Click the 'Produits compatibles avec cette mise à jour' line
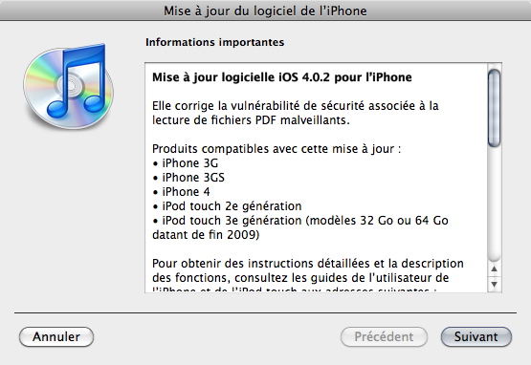 (277, 149)
